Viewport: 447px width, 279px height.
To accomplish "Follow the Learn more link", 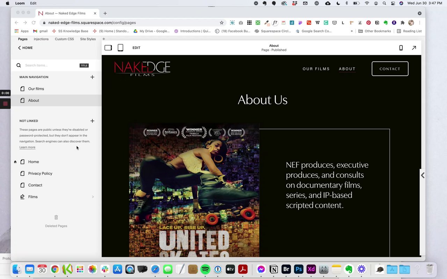I will 27,147.
